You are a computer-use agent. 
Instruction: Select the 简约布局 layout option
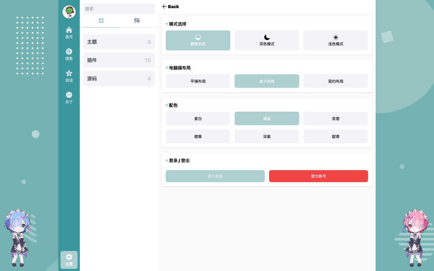pos(335,81)
